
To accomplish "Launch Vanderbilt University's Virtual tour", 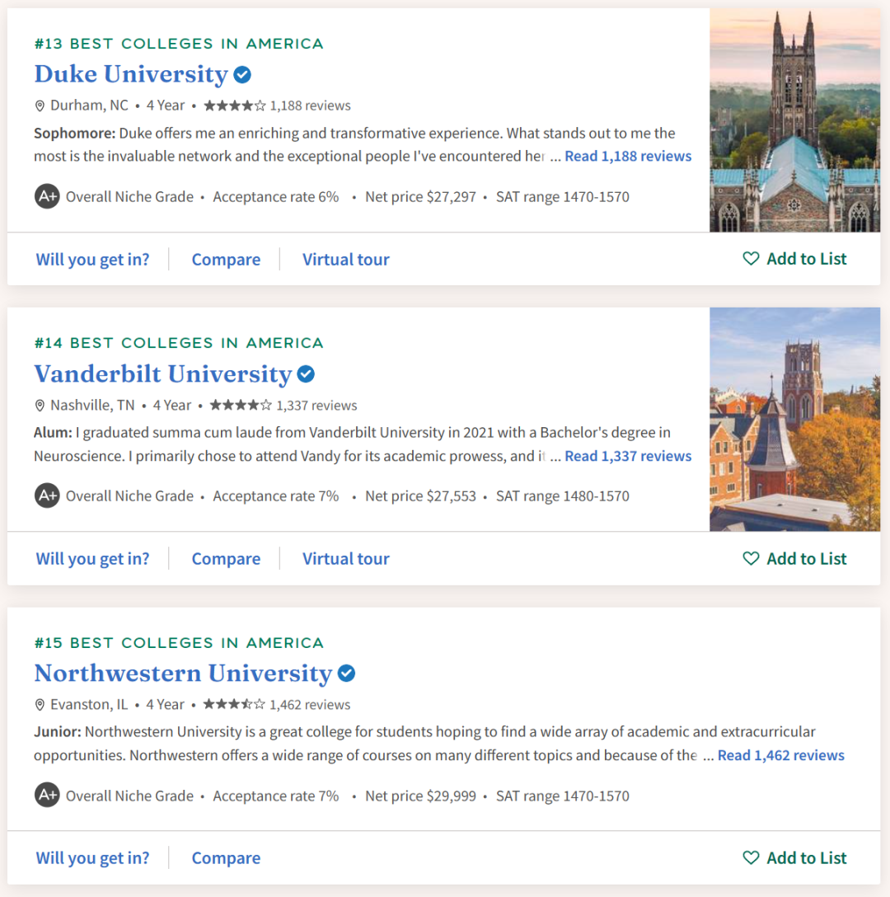I will tap(346, 558).
